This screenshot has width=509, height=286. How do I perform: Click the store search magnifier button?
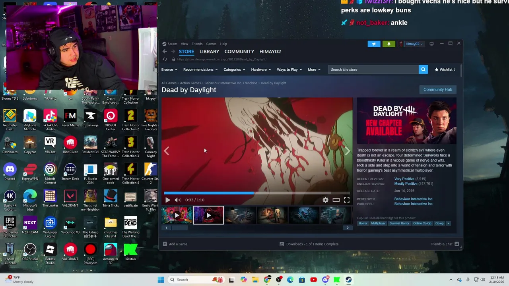pos(424,70)
